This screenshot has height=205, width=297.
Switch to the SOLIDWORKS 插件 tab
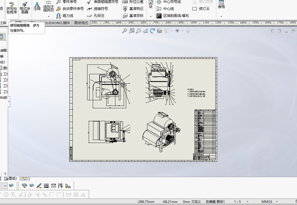[56, 23]
